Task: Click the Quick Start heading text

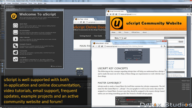Action: 23,24
